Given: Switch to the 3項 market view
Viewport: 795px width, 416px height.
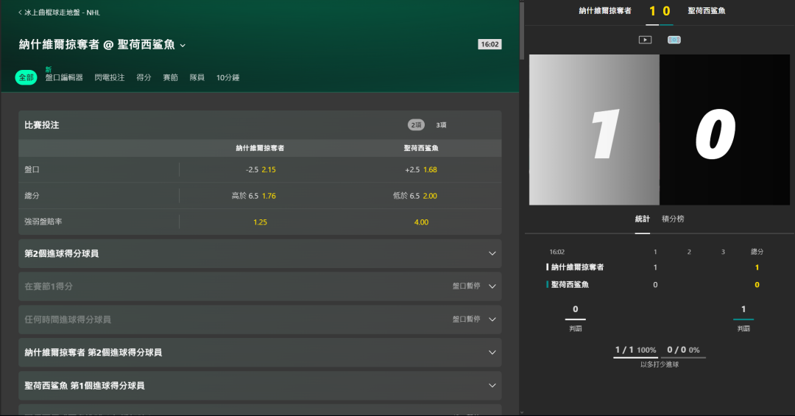Looking at the screenshot, I should (441, 125).
